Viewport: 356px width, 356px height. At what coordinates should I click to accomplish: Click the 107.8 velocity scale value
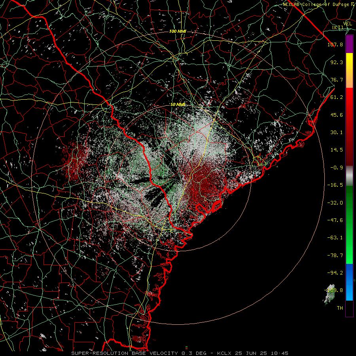coord(335,44)
